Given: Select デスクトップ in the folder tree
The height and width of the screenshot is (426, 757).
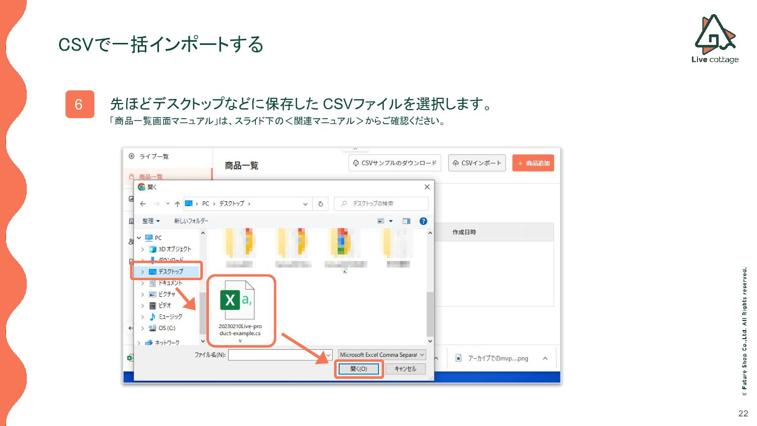Looking at the screenshot, I should pos(171,272).
